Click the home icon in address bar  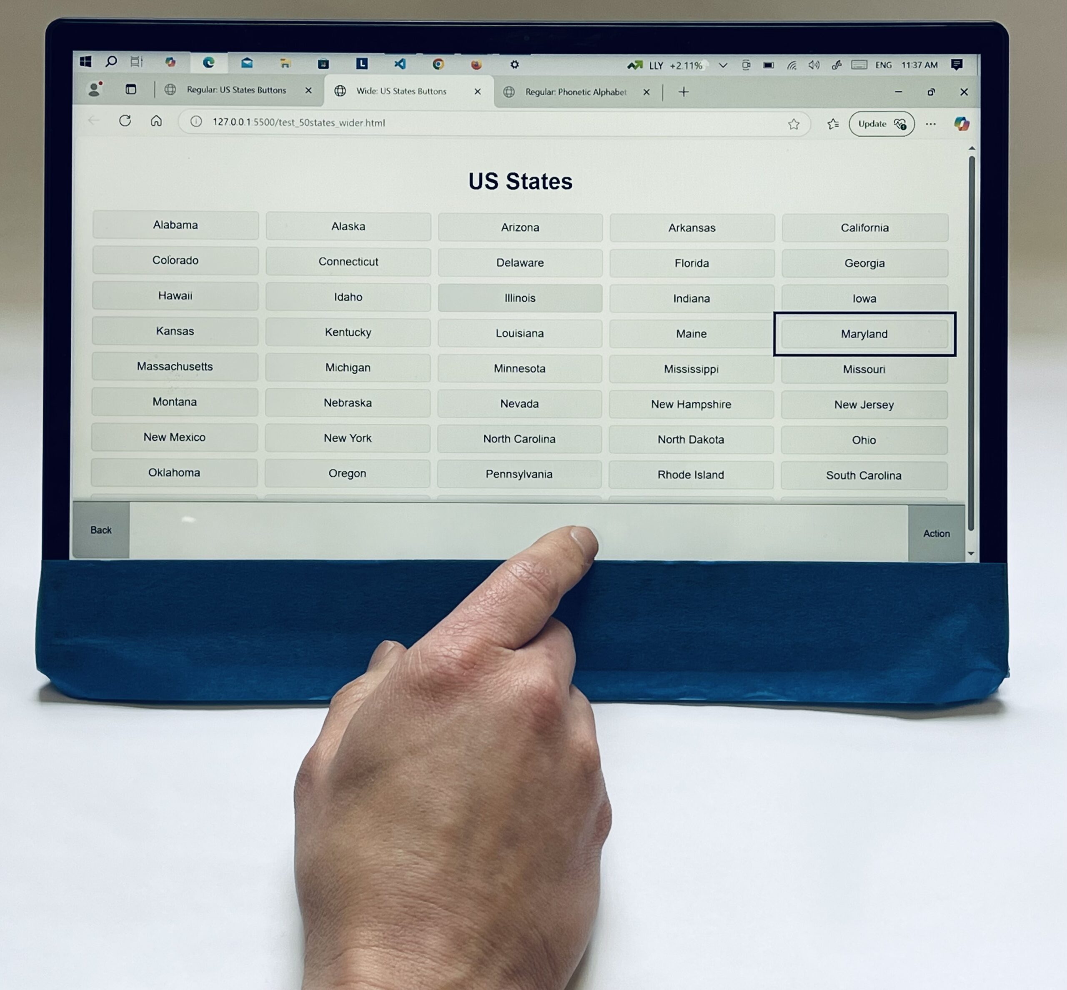(155, 123)
